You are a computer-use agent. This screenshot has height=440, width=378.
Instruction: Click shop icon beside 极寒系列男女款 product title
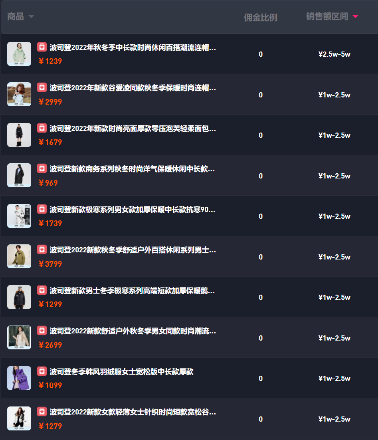[x=42, y=209]
